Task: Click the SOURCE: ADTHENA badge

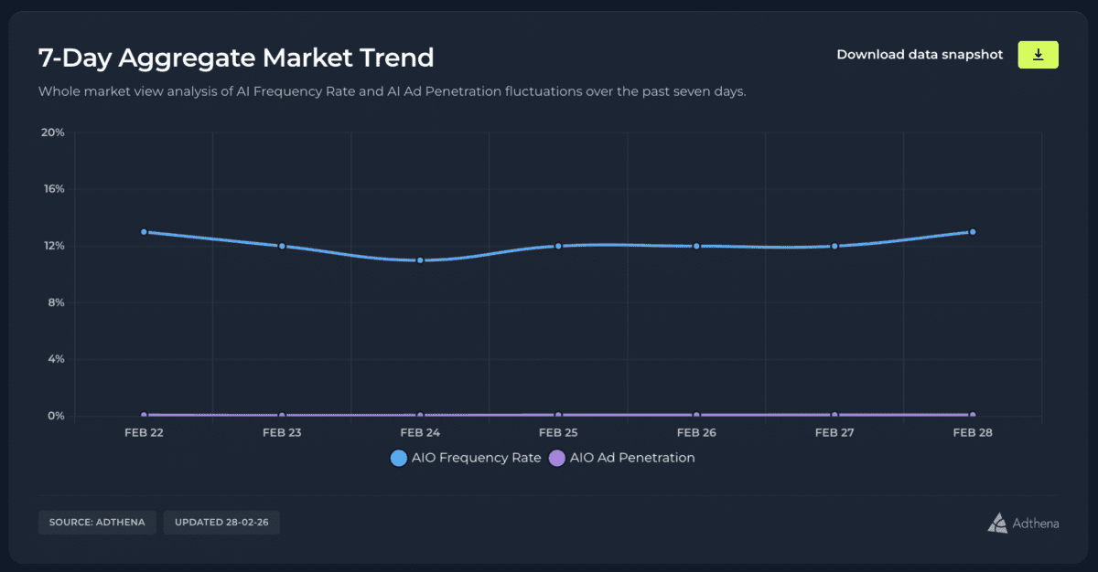Action: (97, 522)
